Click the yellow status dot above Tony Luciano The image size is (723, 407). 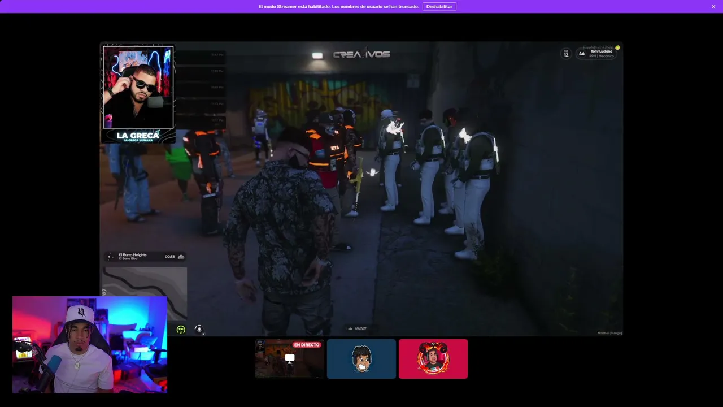pyautogui.click(x=617, y=47)
